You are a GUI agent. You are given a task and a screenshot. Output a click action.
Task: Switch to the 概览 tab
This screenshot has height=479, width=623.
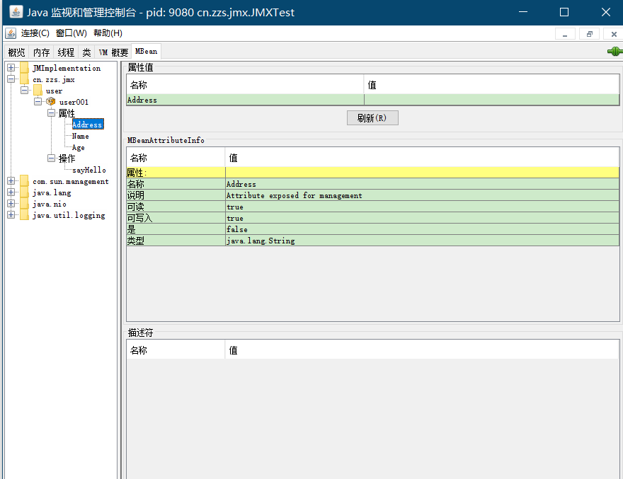click(x=17, y=52)
